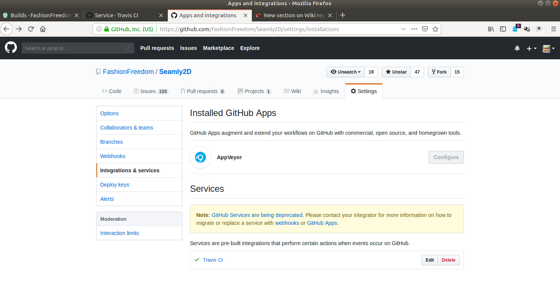560x283 pixels.
Task: Open the Travis CI service link
Action: (x=213, y=260)
